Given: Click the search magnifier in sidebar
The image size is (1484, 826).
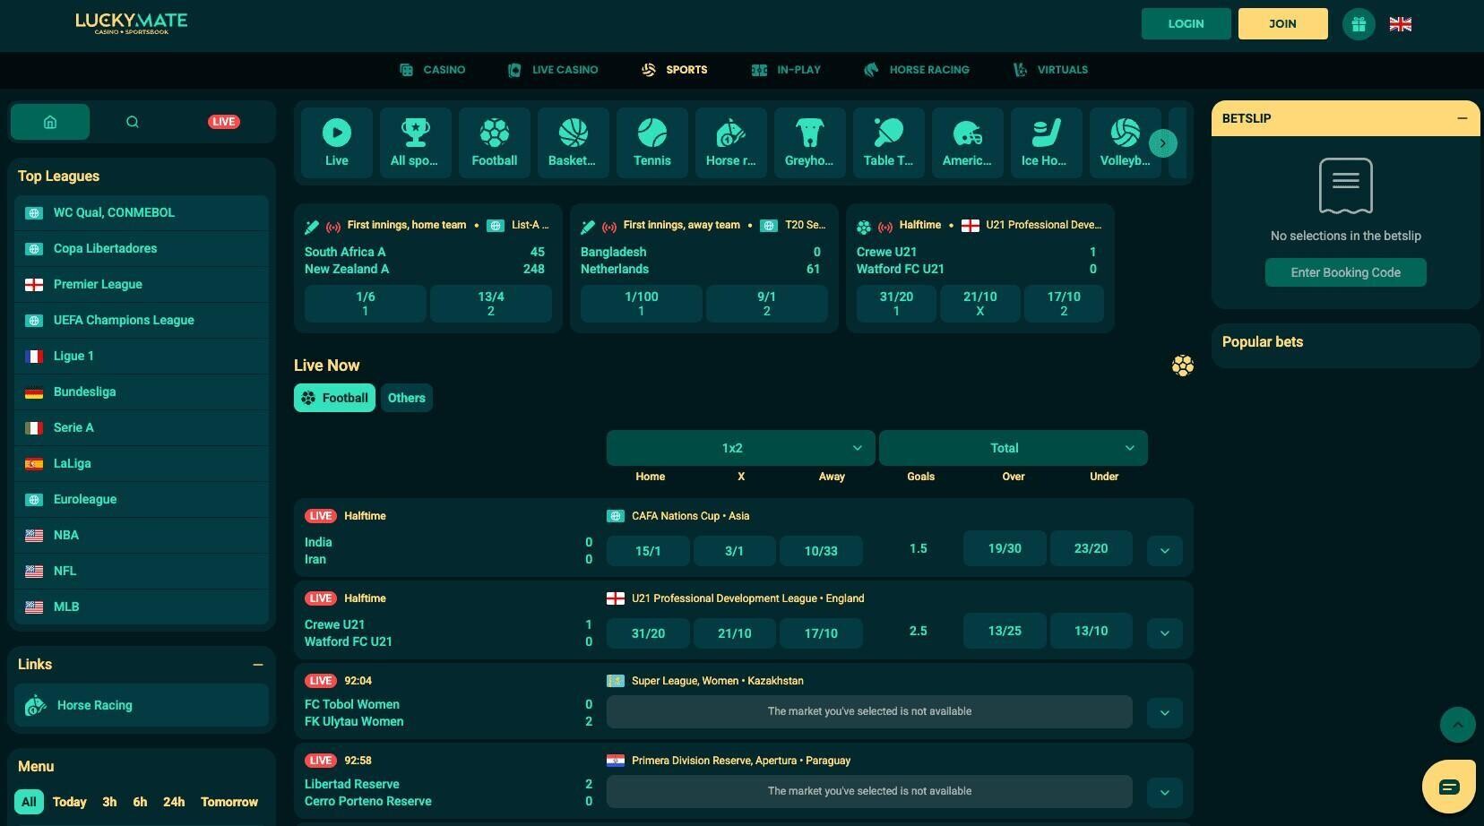Looking at the screenshot, I should [x=133, y=122].
